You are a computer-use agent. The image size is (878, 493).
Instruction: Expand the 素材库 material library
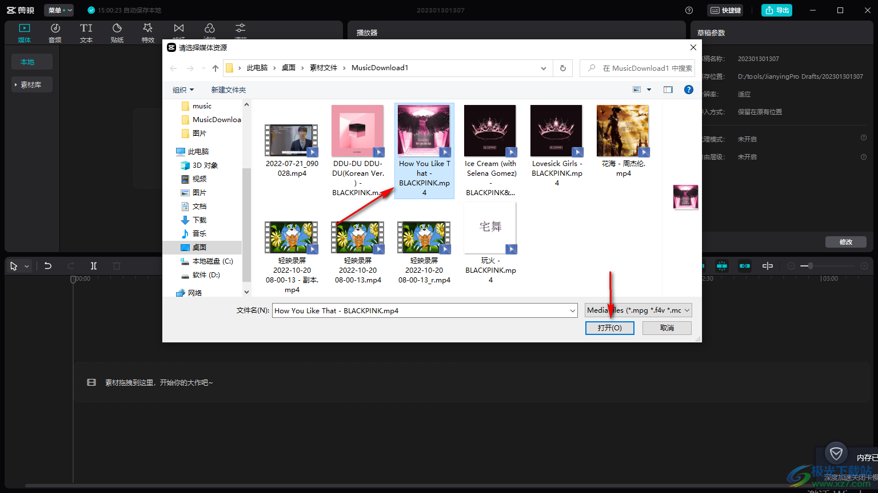coord(32,84)
